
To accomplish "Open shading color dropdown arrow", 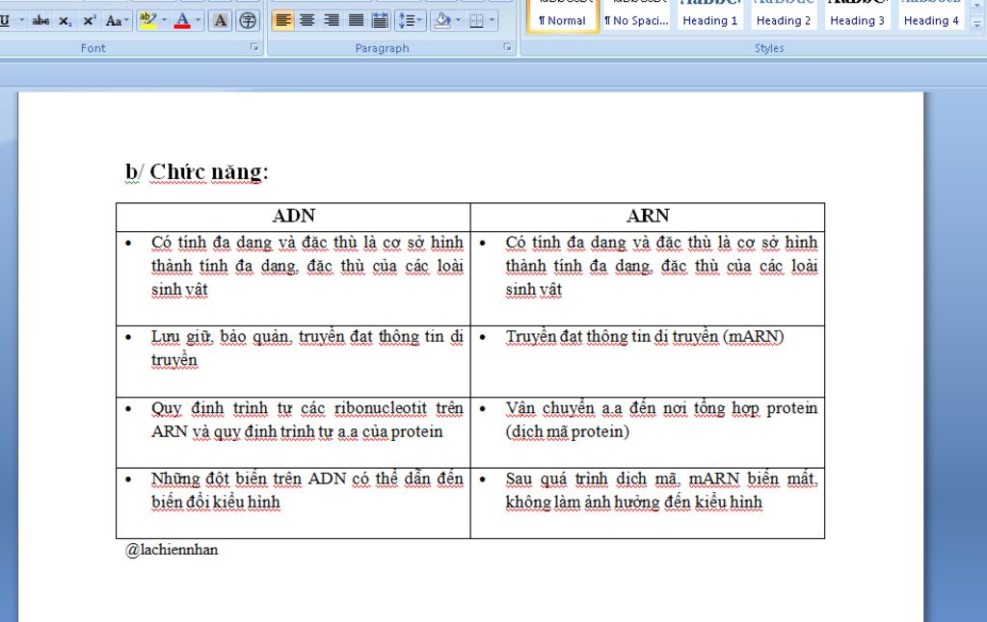I will click(458, 21).
